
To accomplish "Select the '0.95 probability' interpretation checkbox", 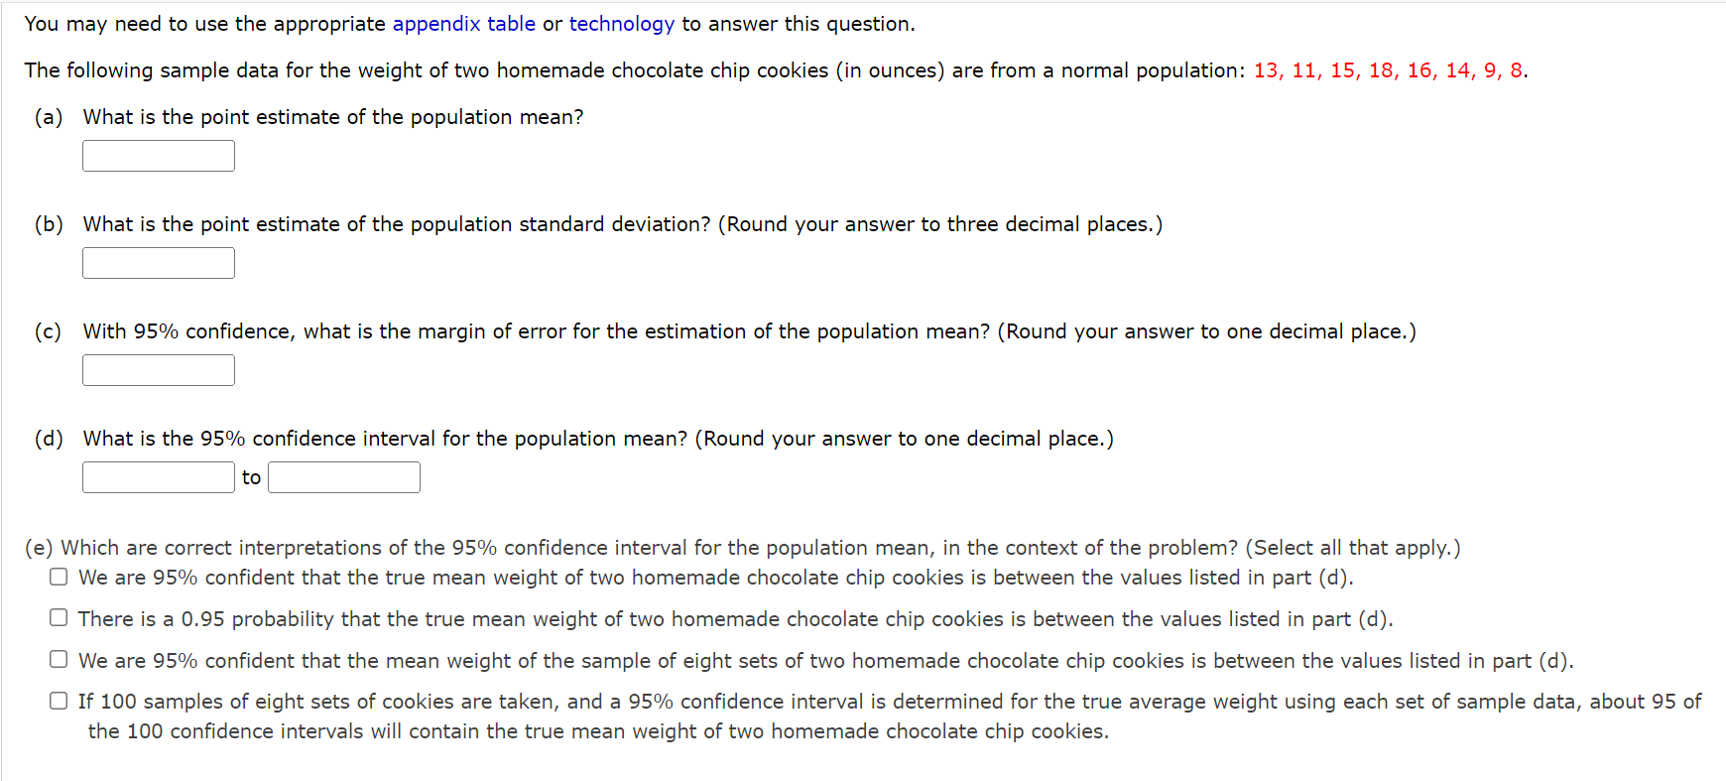I will click(59, 617).
